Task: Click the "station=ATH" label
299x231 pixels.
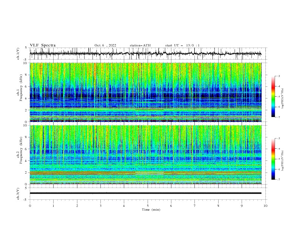Action: [140, 45]
